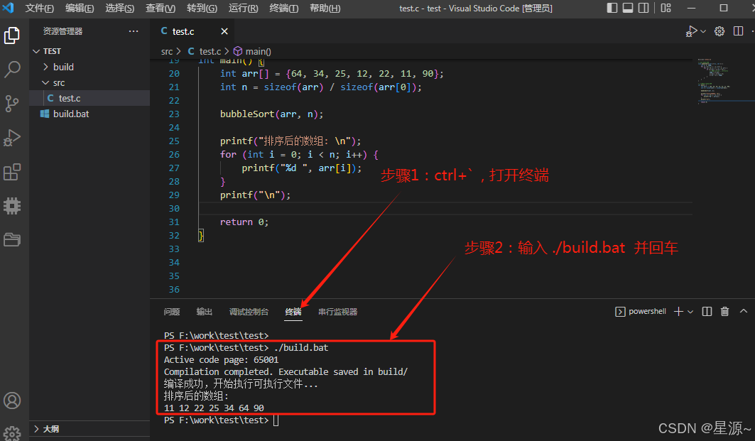The width and height of the screenshot is (755, 441).
Task: Create a new terminal with plus
Action: [678, 312]
